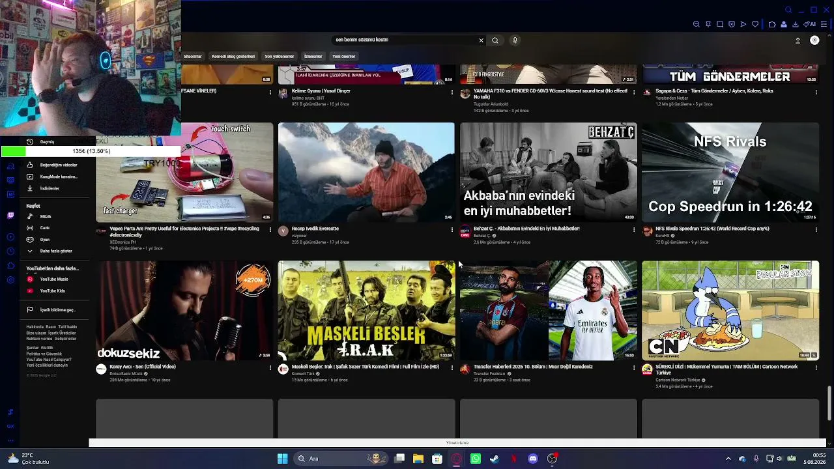Viewport: 834px width, 469px height.
Task: Click the search icon in browser title bar
Action: (788, 10)
